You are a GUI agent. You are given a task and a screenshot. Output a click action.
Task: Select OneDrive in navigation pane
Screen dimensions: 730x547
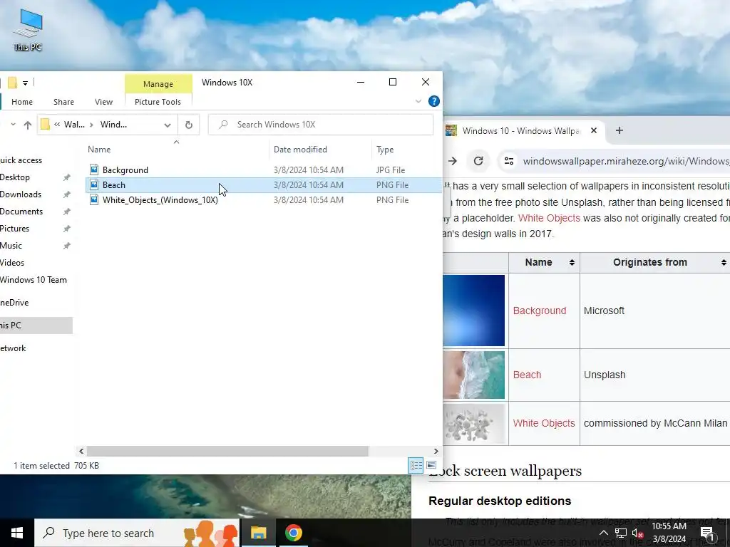pos(14,303)
